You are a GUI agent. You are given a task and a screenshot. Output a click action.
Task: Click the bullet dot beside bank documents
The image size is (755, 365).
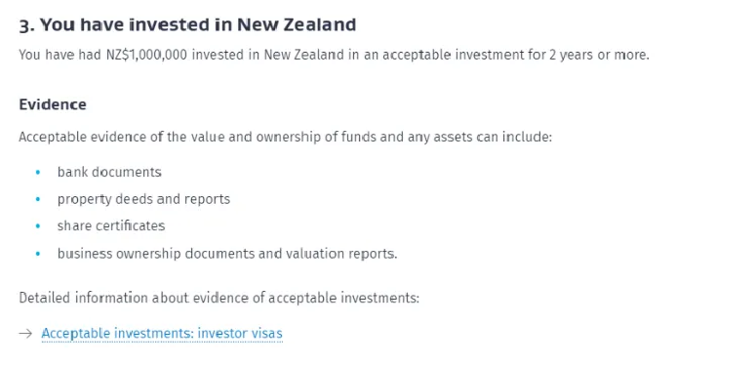click(38, 173)
